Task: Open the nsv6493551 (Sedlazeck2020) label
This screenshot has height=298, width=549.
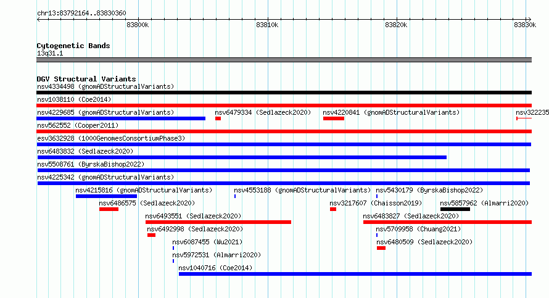Action: pos(193,216)
